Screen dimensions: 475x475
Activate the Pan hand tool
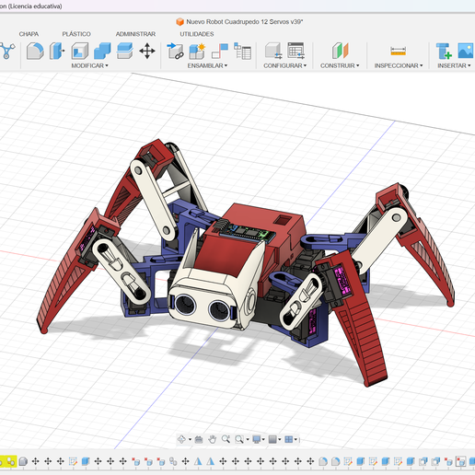pos(213,439)
